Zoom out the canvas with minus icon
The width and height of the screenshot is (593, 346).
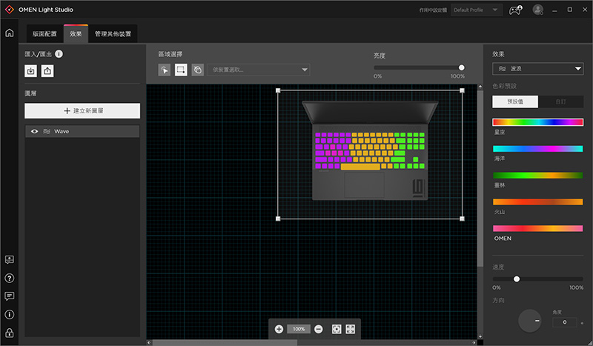[319, 329]
